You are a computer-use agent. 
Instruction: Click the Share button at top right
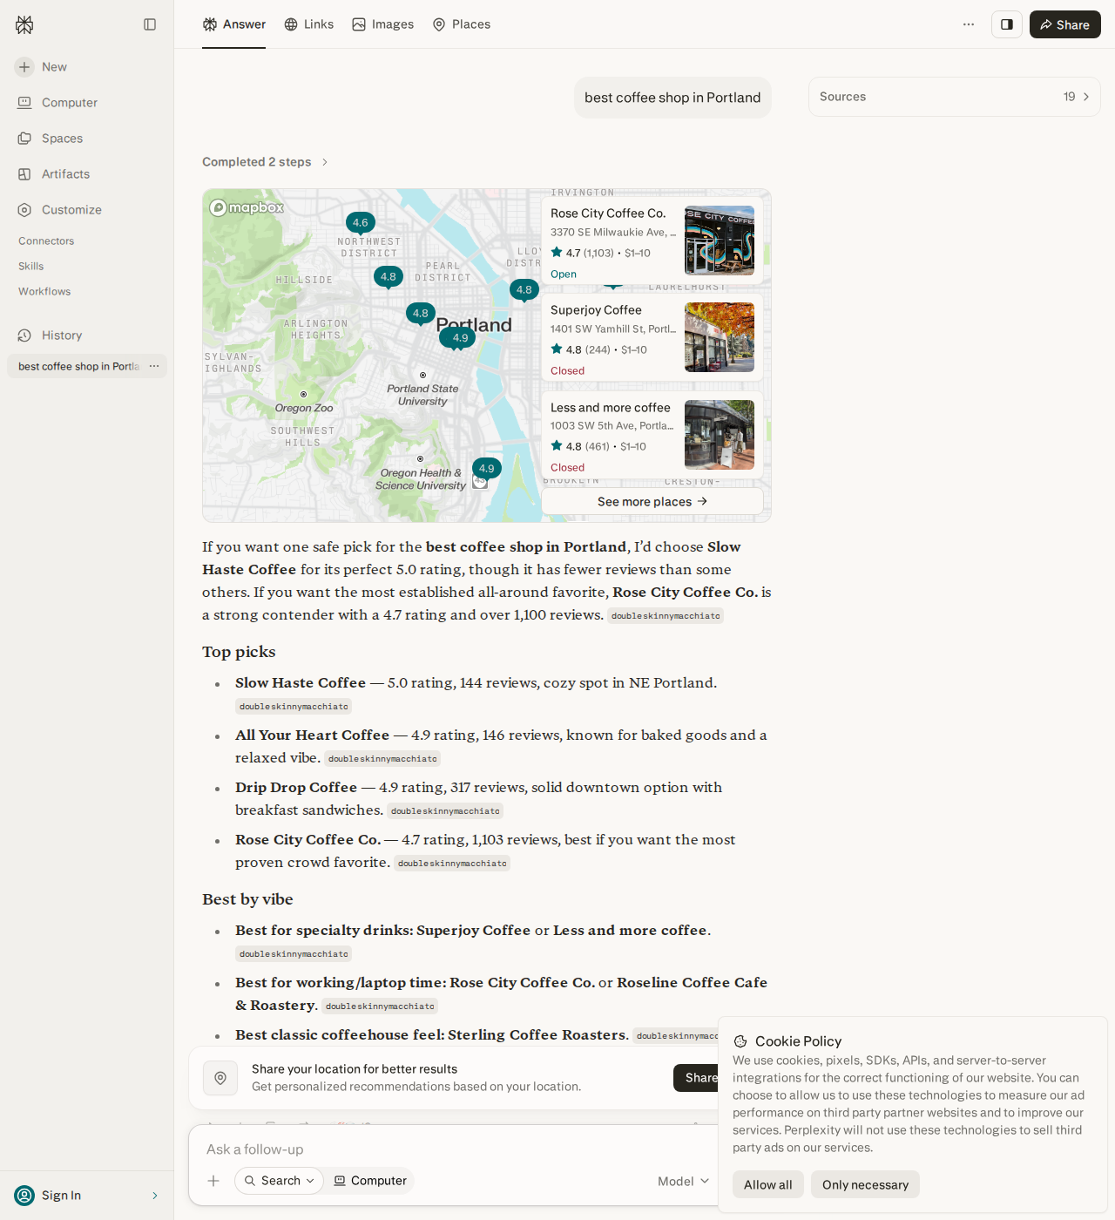1065,24
